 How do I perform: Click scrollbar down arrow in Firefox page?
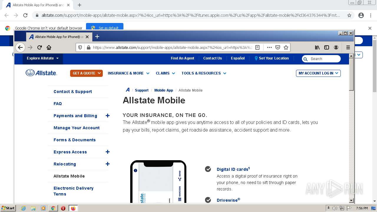(x=351, y=201)
